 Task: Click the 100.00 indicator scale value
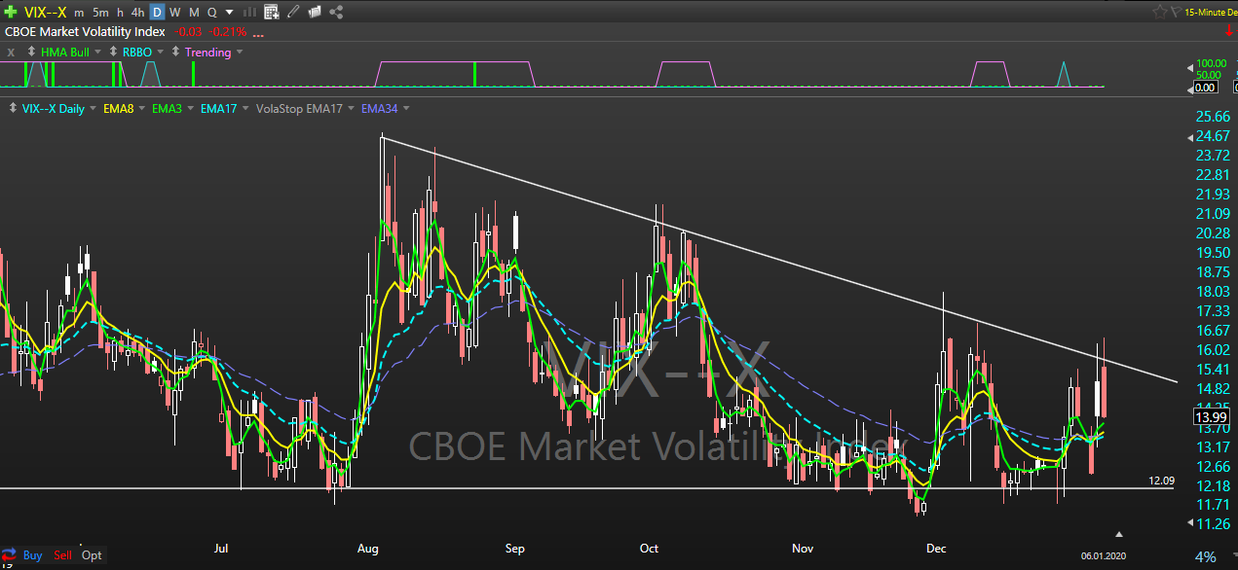pos(1212,63)
